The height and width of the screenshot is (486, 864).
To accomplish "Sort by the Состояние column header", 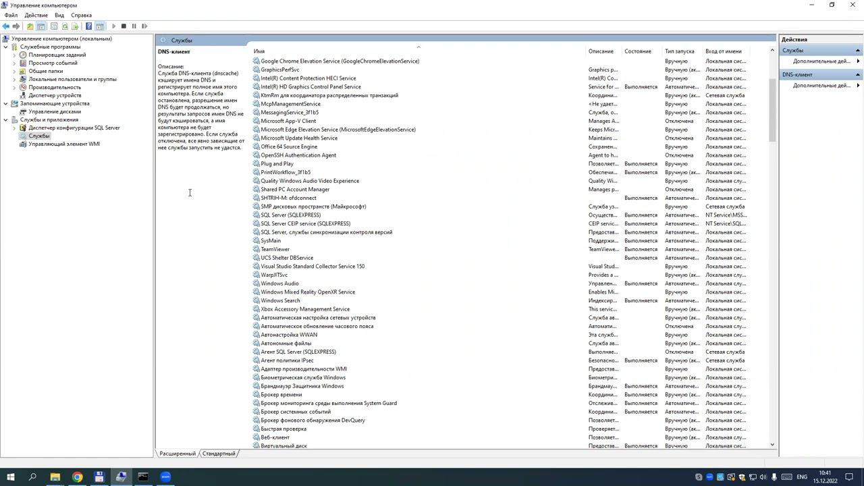I will point(642,51).
